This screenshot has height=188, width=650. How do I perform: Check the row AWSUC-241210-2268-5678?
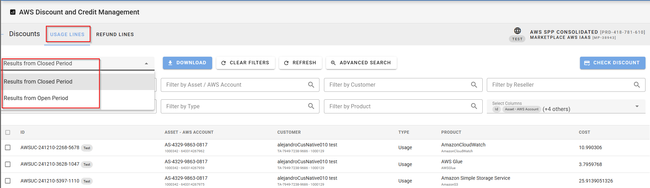[8, 147]
